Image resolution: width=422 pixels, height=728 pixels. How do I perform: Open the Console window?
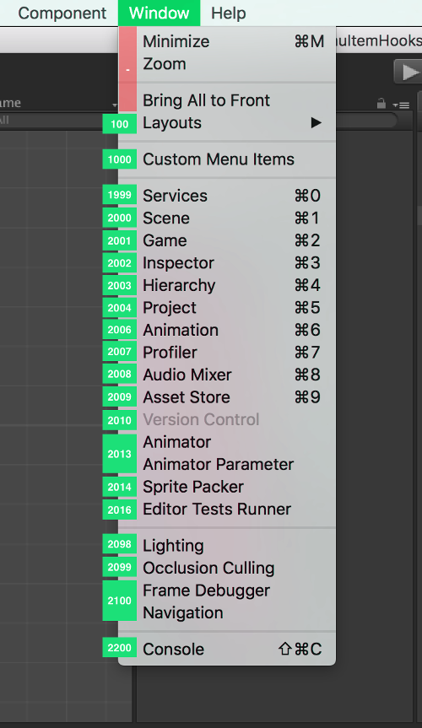click(x=227, y=649)
